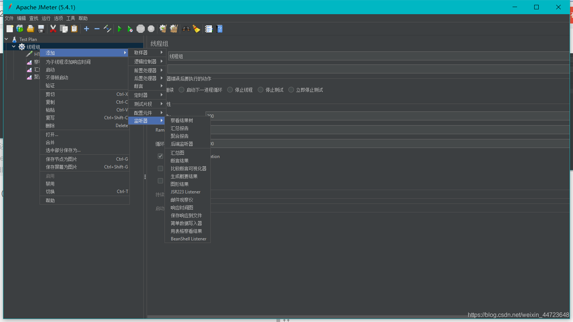Image resolution: width=573 pixels, height=322 pixels.
Task: Click the split pane divider handle
Action: pos(145,177)
